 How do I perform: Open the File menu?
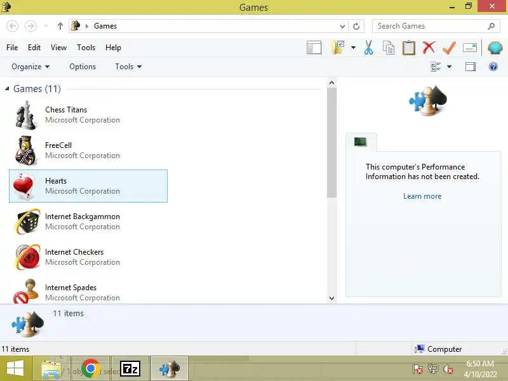(x=12, y=48)
